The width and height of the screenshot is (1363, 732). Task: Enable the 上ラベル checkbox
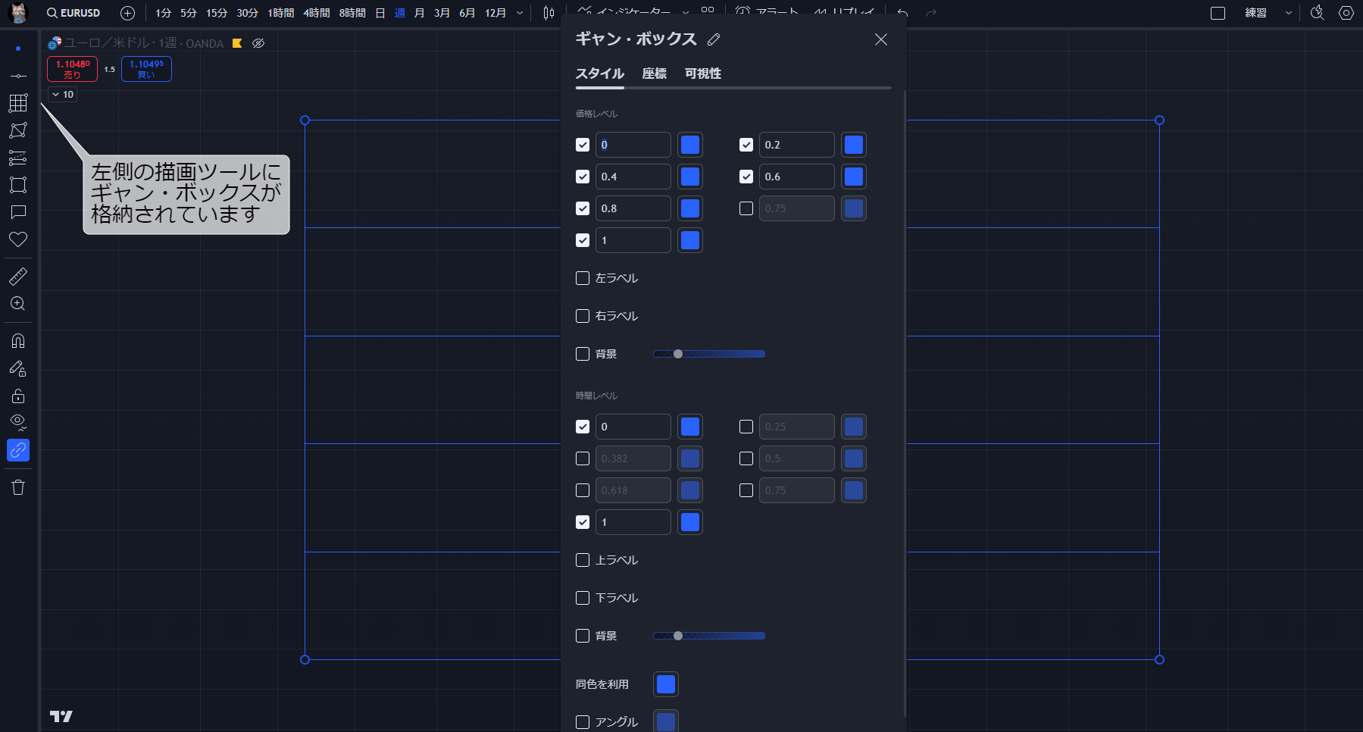pyautogui.click(x=583, y=560)
